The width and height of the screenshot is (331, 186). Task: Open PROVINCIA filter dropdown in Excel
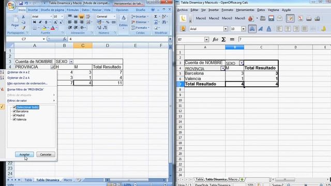coord(52,67)
